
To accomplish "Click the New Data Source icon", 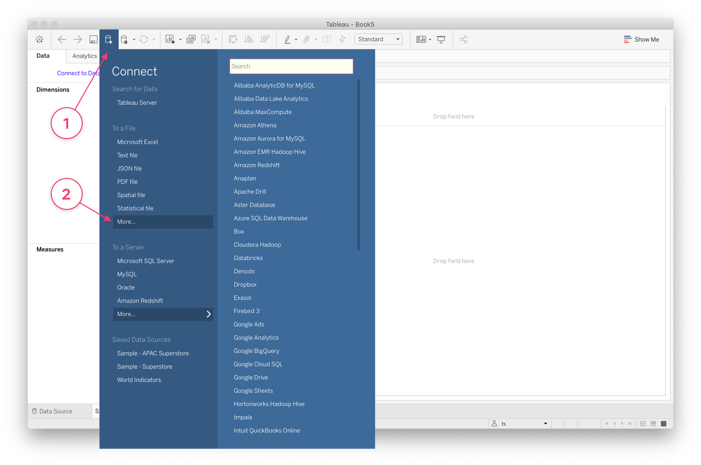I will tap(109, 39).
